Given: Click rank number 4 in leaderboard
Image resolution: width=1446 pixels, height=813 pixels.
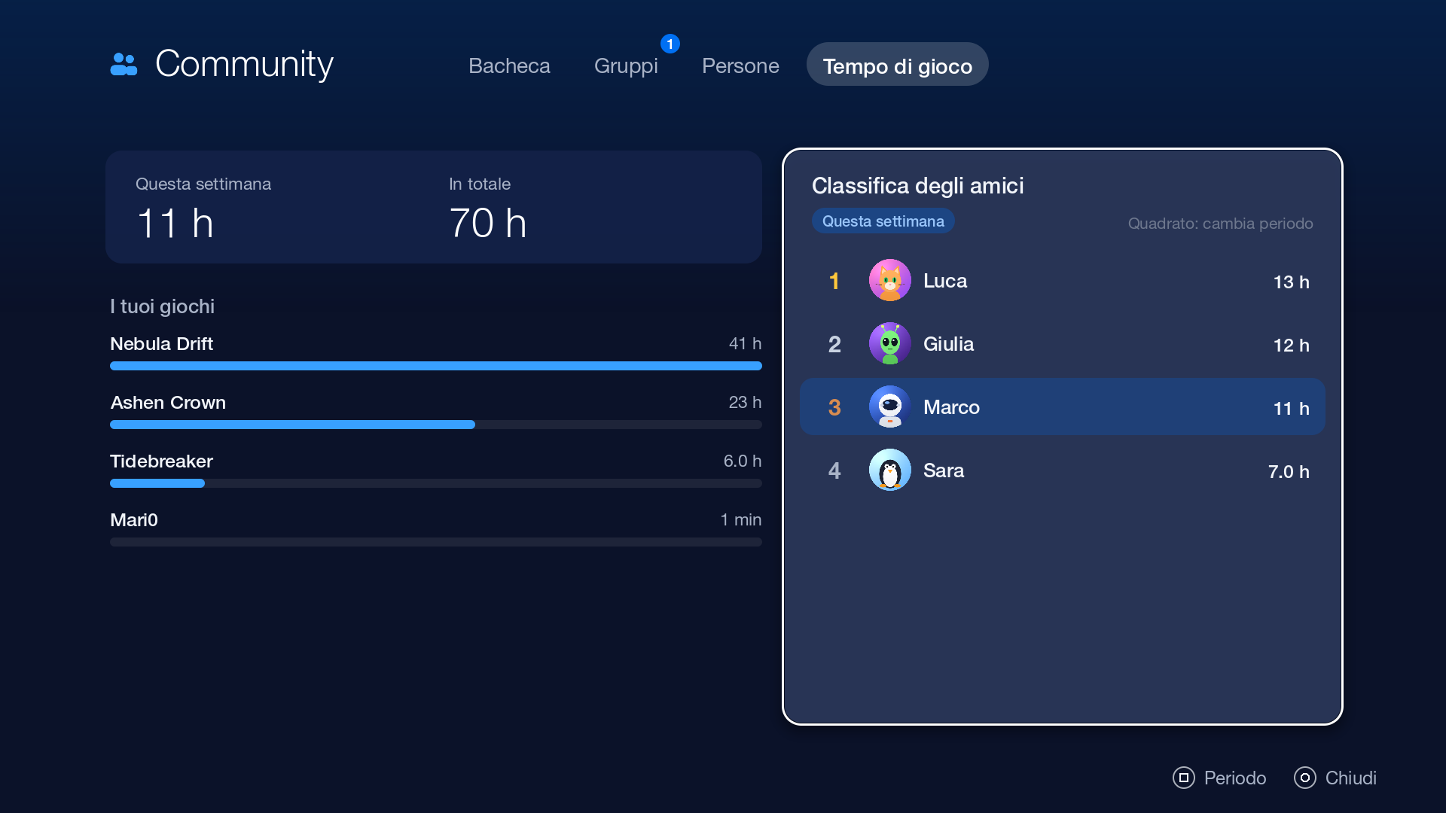Looking at the screenshot, I should 834,471.
